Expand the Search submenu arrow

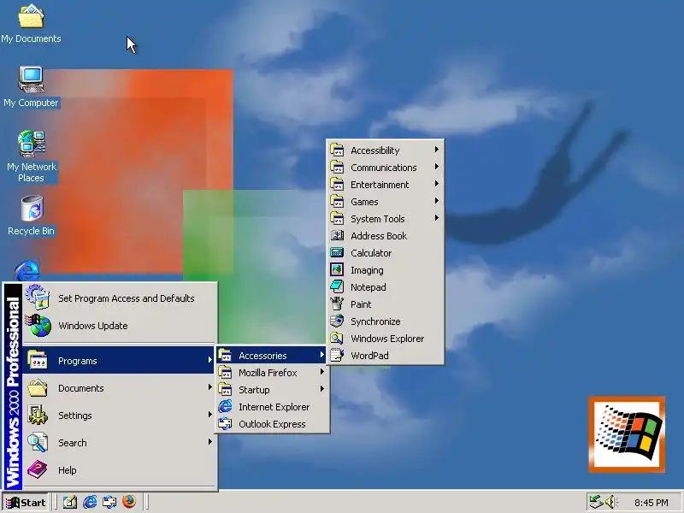pos(209,442)
